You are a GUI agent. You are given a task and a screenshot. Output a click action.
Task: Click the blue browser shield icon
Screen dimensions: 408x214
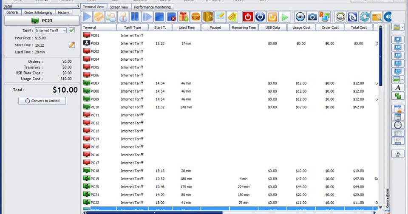pyautogui.click(x=353, y=17)
